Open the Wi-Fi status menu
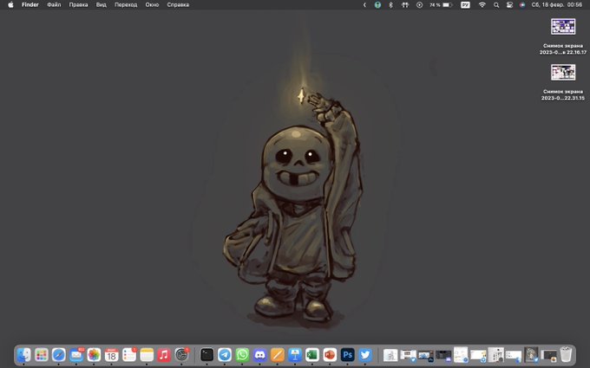This screenshot has width=590, height=368. click(482, 5)
